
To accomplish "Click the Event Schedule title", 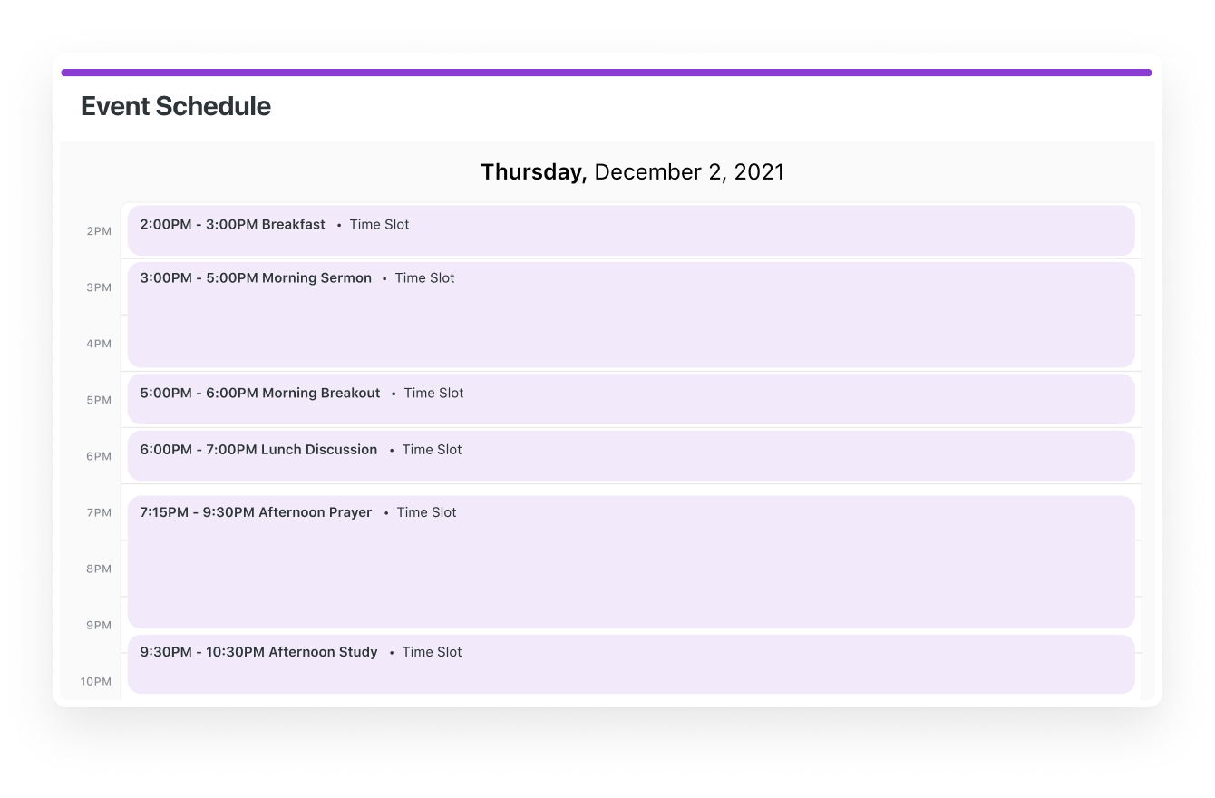I will pyautogui.click(x=176, y=106).
